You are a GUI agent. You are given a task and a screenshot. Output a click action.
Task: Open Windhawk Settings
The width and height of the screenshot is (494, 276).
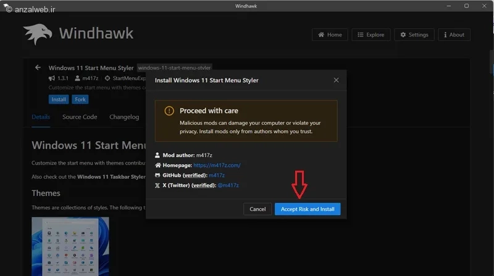pyautogui.click(x=413, y=35)
